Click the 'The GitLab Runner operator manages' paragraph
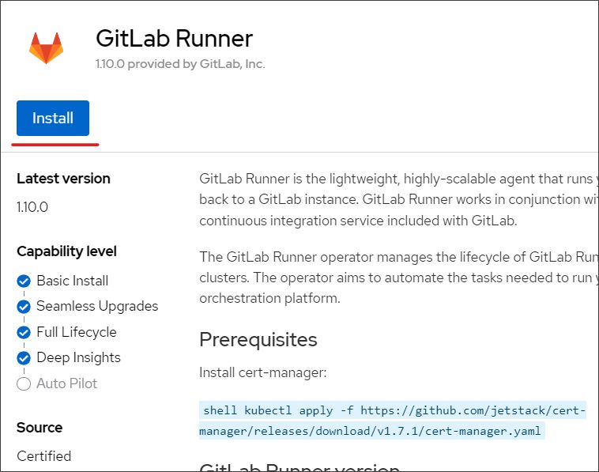The width and height of the screenshot is (599, 472). click(x=399, y=278)
